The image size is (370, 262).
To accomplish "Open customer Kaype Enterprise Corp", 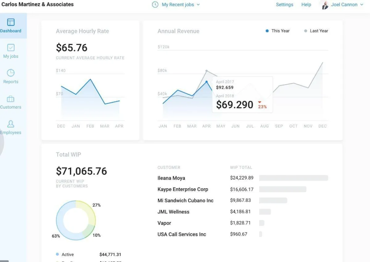I will 183,189.
